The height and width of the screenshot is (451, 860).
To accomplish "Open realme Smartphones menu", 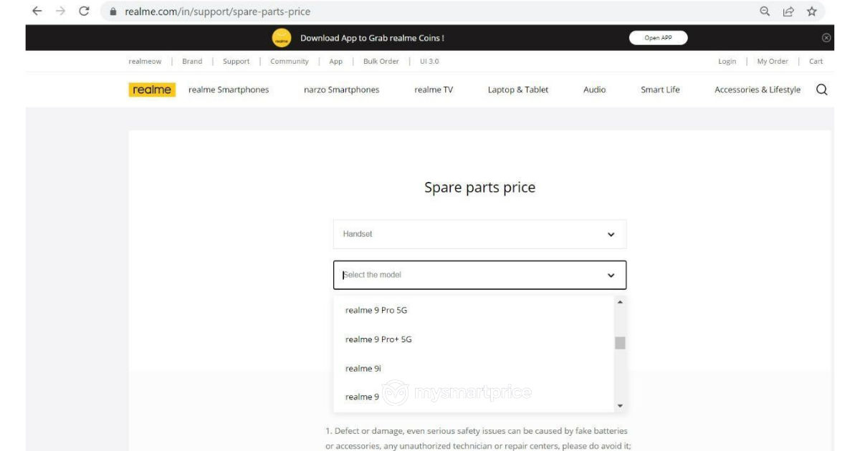I will [229, 89].
